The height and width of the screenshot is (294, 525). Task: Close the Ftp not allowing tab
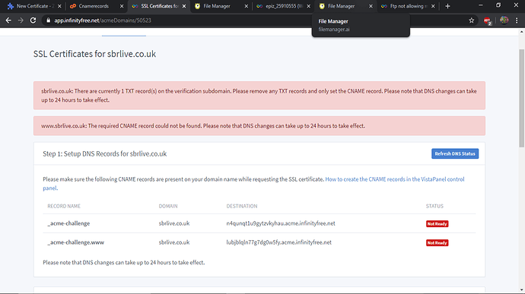[433, 6]
